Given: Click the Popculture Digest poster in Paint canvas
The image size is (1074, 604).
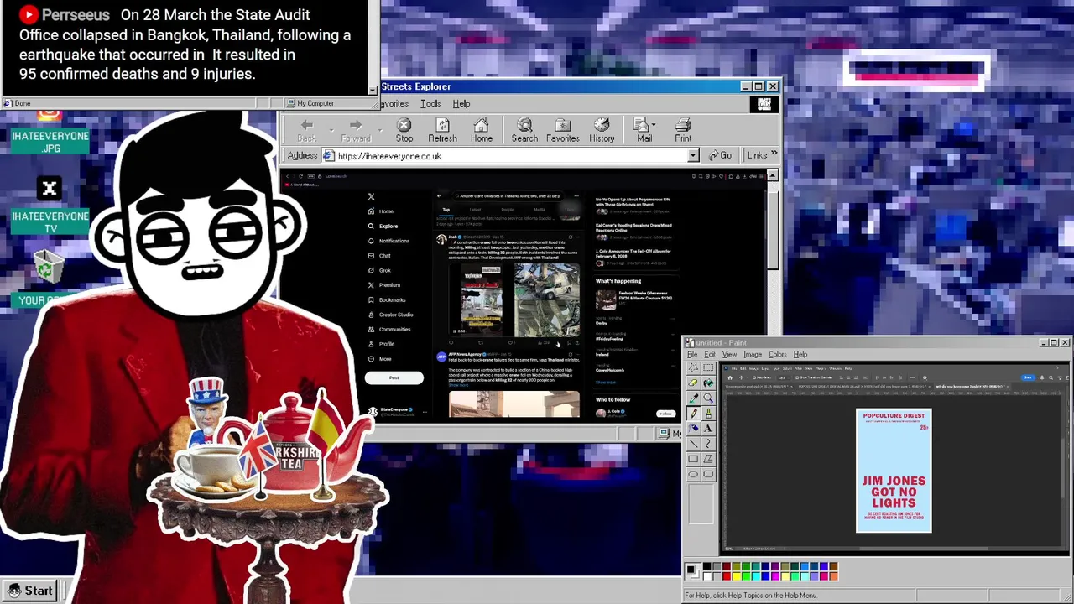Looking at the screenshot, I should click(894, 470).
